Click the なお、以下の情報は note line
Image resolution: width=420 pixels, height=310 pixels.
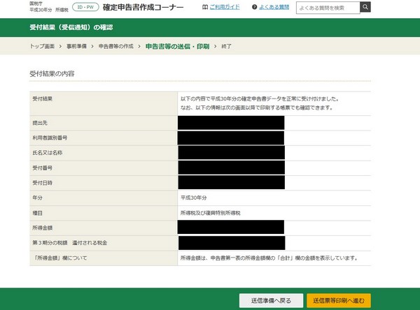pyautogui.click(x=257, y=108)
